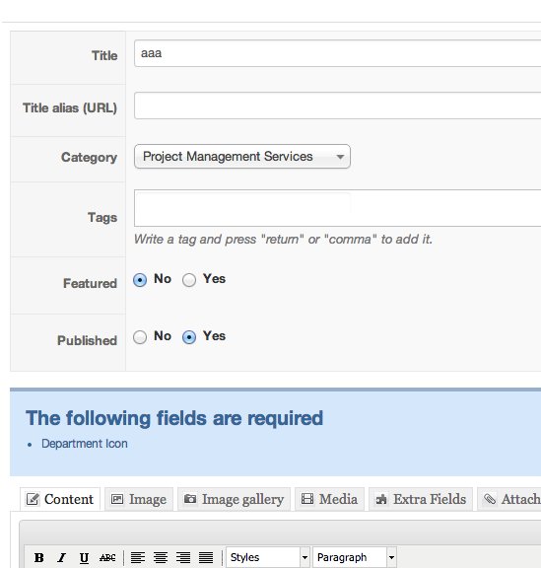Focus the Title alias (URL) field

(337, 106)
